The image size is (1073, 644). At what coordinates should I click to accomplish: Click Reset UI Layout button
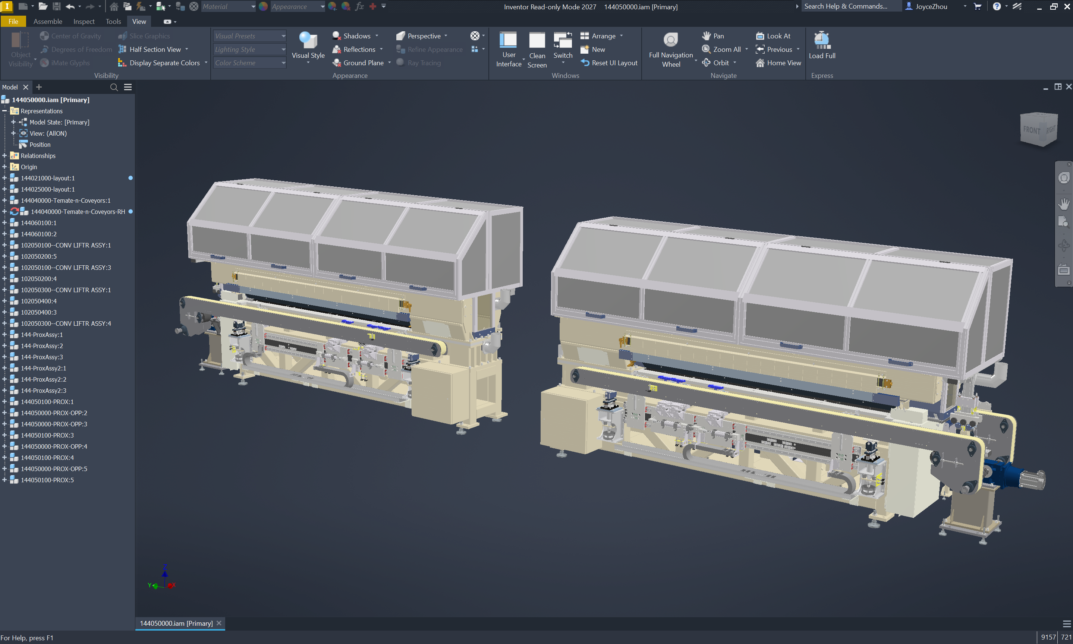click(x=608, y=63)
